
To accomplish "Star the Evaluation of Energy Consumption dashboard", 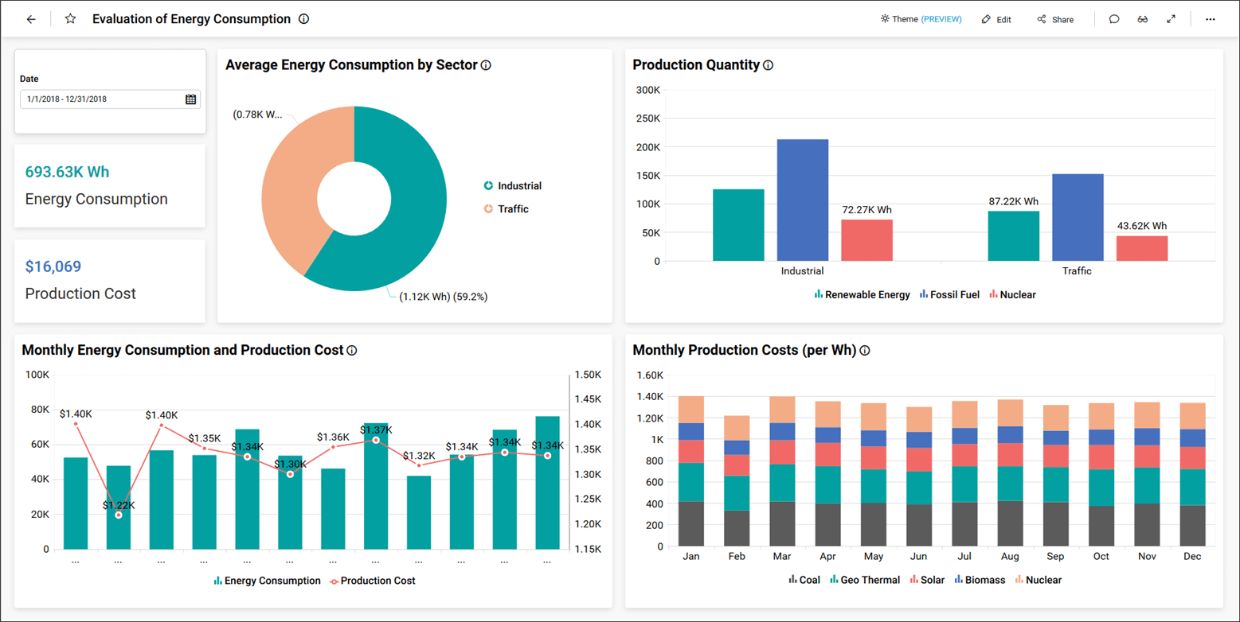I will [70, 18].
